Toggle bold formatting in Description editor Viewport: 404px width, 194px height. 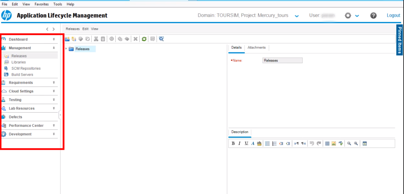233,143
